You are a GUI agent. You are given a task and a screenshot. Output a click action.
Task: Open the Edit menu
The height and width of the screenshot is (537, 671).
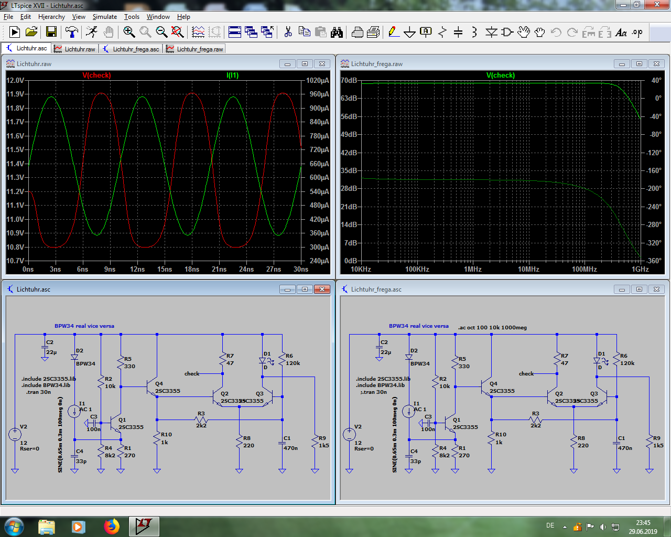point(26,17)
